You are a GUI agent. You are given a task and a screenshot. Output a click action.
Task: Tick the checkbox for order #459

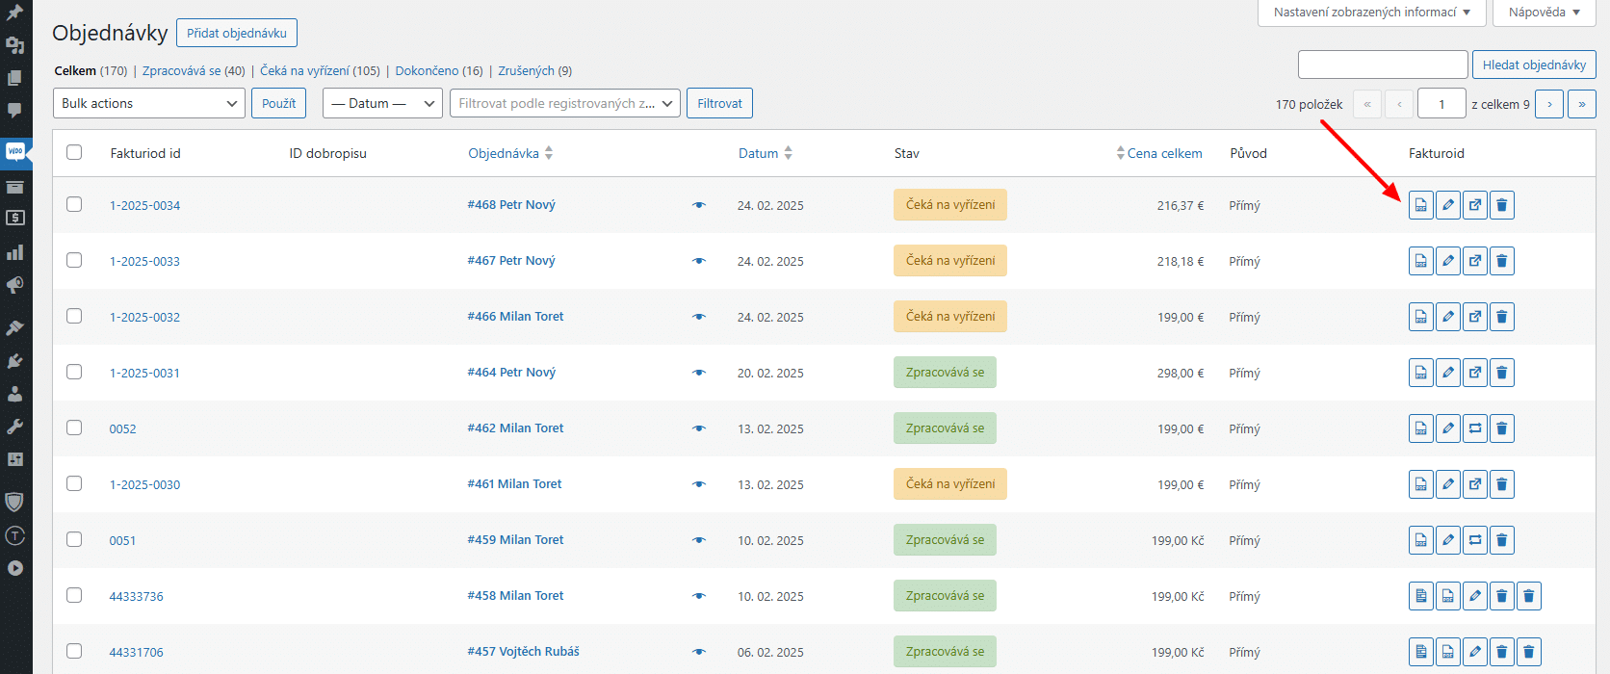tap(74, 539)
